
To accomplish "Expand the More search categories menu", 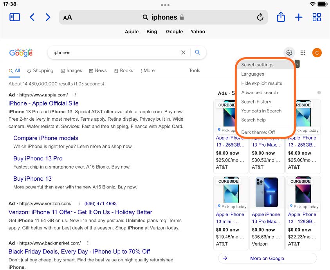I will pos(148,71).
